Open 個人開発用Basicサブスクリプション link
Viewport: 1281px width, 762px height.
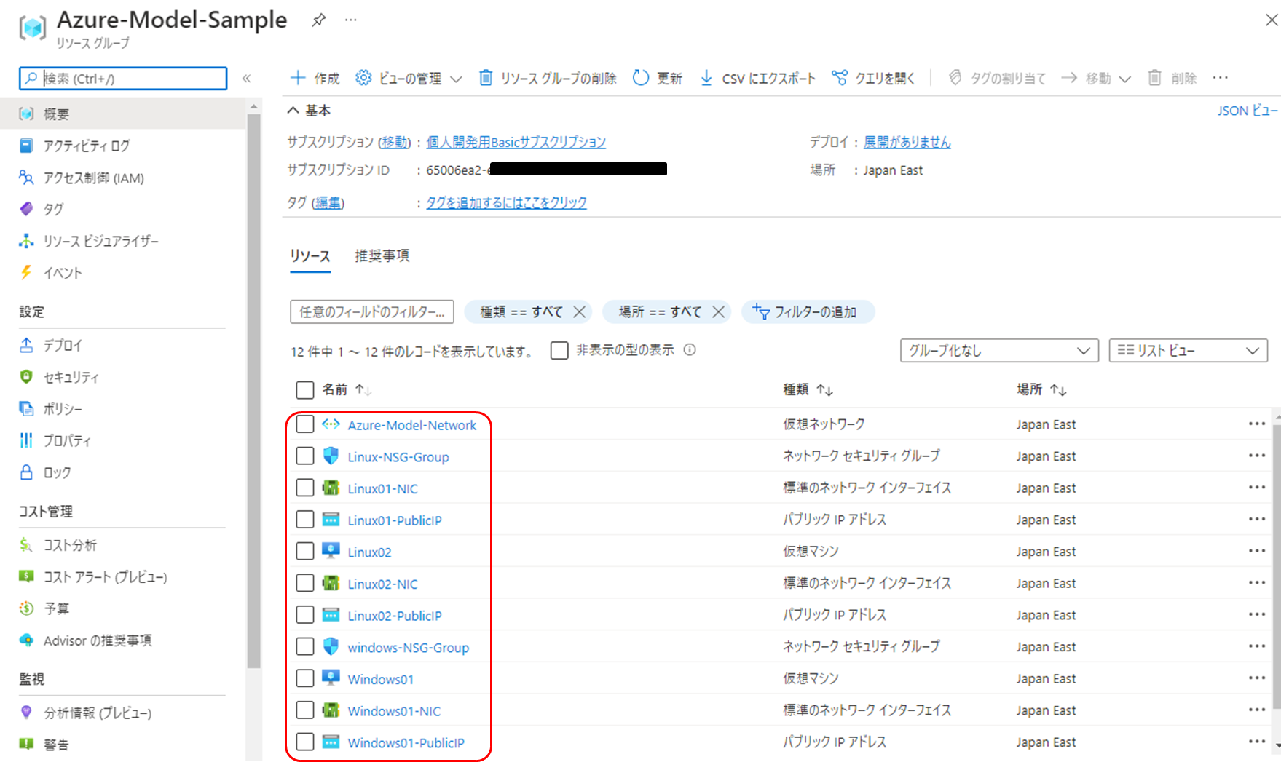[x=516, y=142]
